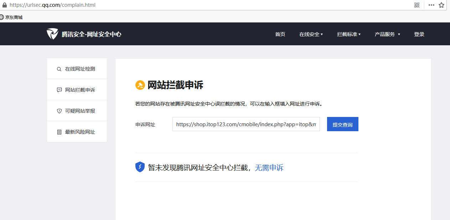
Task: Click the 申诉网址 label text
Action: pos(145,124)
